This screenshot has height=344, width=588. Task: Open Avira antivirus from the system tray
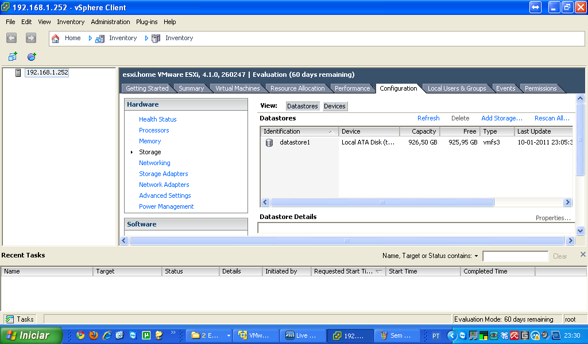514,335
